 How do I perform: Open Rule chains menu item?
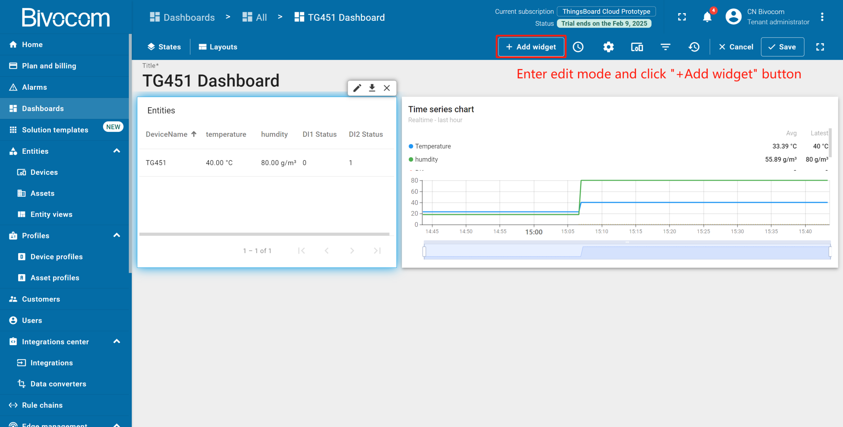click(x=42, y=405)
